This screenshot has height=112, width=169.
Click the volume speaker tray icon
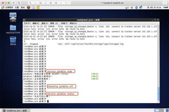point(132,7)
